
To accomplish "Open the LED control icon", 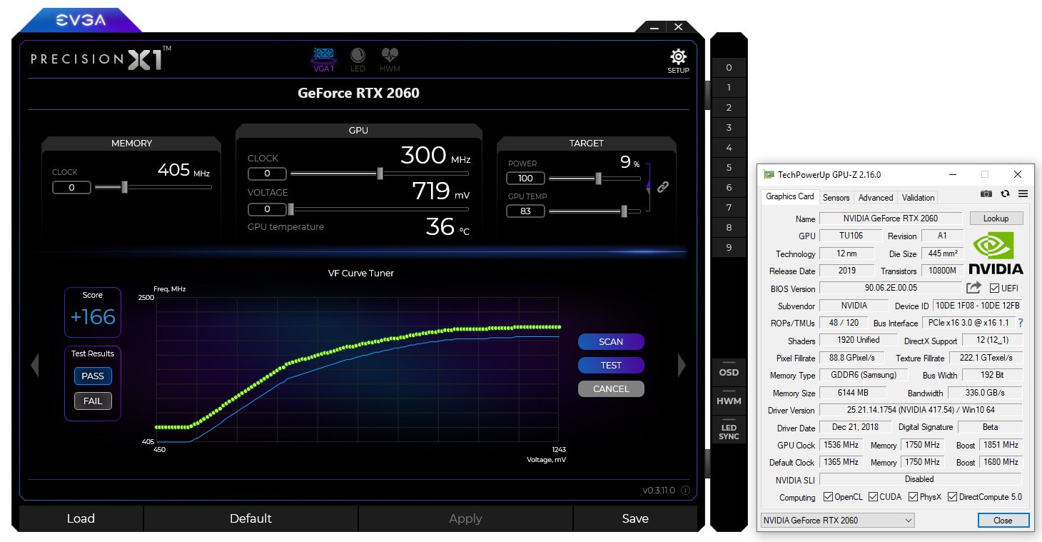I will 358,56.
